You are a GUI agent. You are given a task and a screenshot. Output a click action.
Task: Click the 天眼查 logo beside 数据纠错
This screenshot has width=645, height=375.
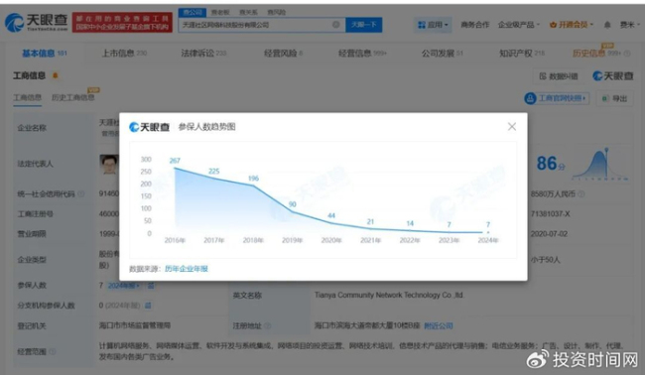pyautogui.click(x=613, y=76)
